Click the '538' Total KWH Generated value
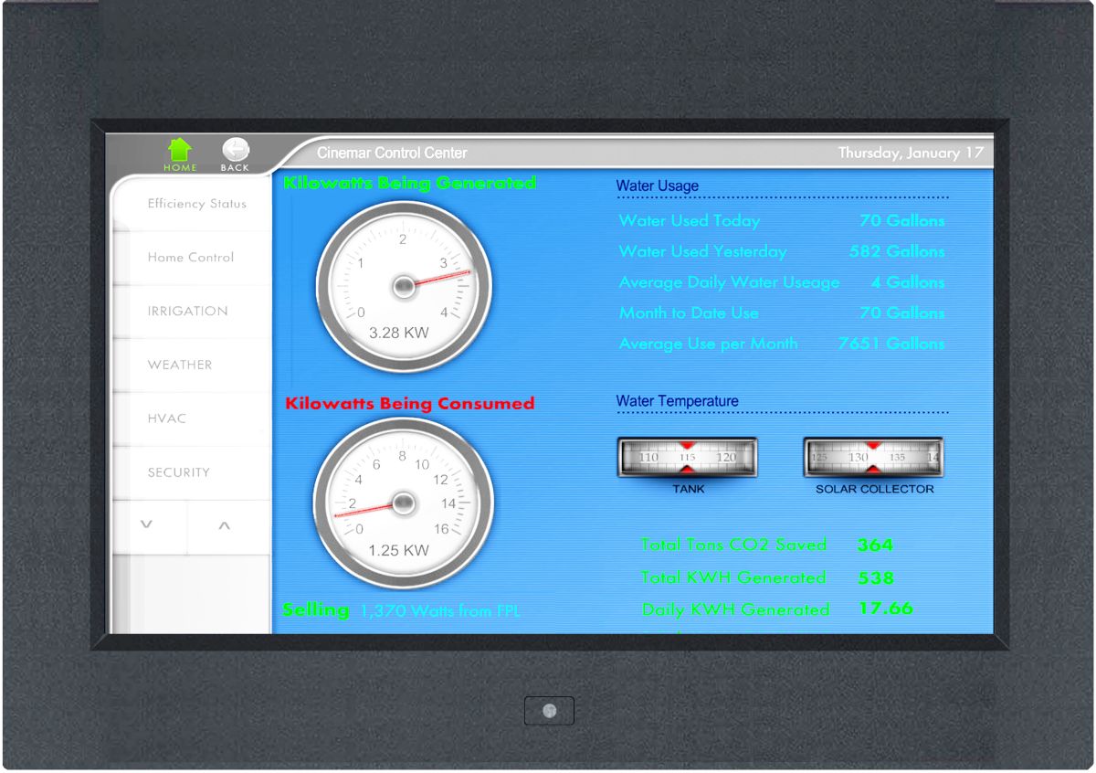 (x=876, y=578)
